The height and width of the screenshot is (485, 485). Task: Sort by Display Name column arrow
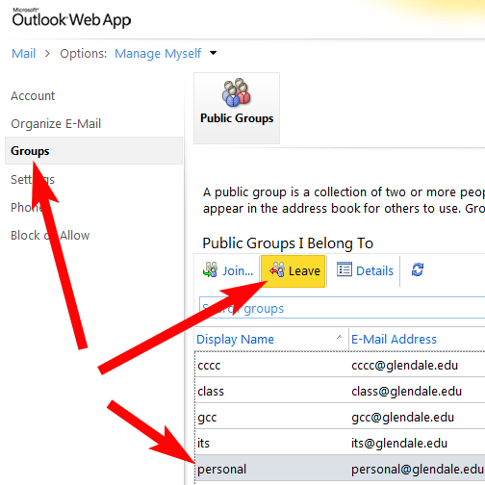tap(339, 337)
